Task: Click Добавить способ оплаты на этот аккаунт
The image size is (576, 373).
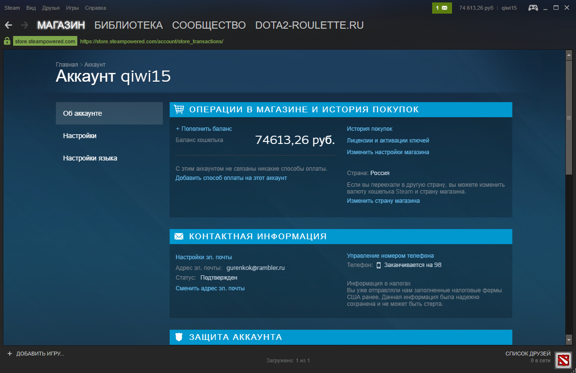Action: pyautogui.click(x=231, y=178)
